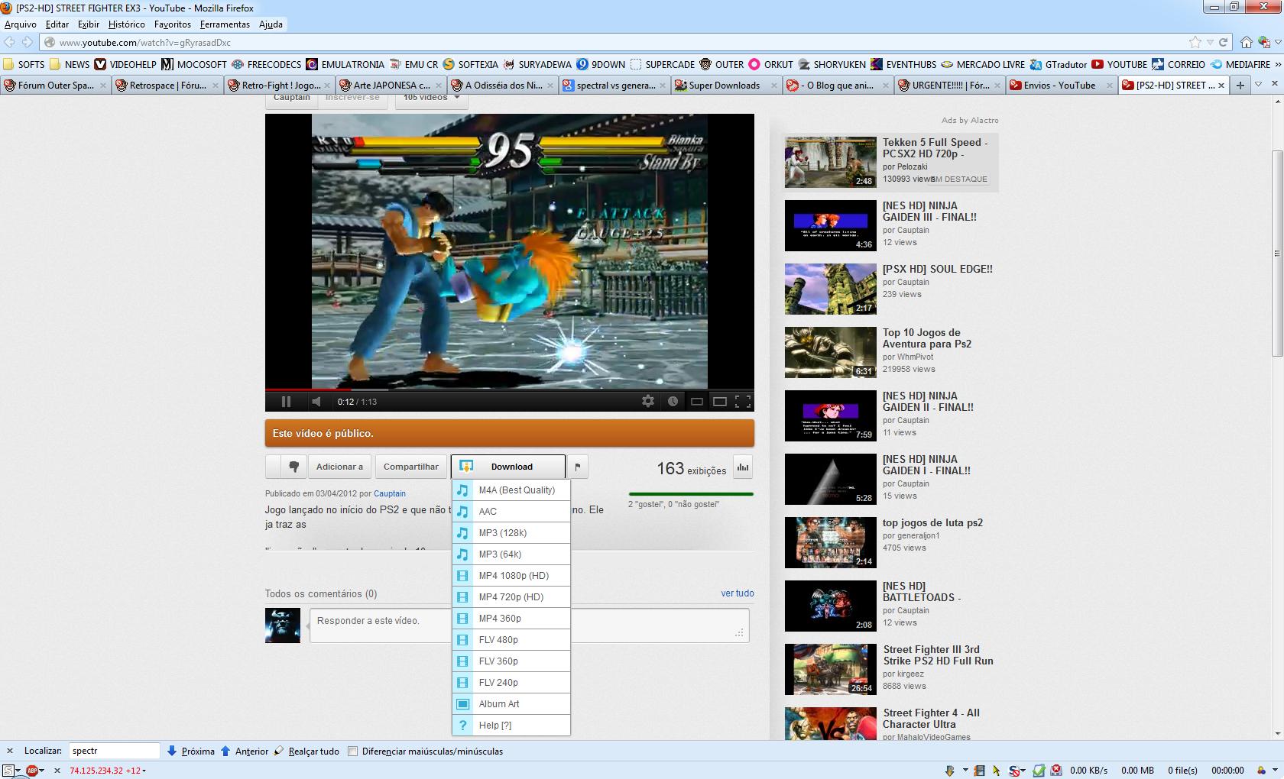Choose FLV 360p download
This screenshot has height=779, width=1284.
tap(511, 661)
